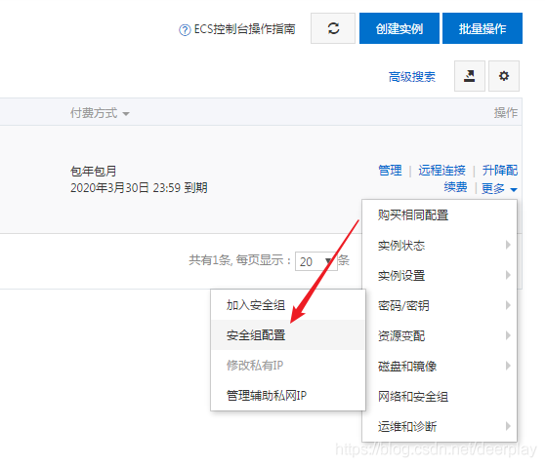The image size is (546, 467).
Task: Click the 创建实例 button
Action: point(399,28)
